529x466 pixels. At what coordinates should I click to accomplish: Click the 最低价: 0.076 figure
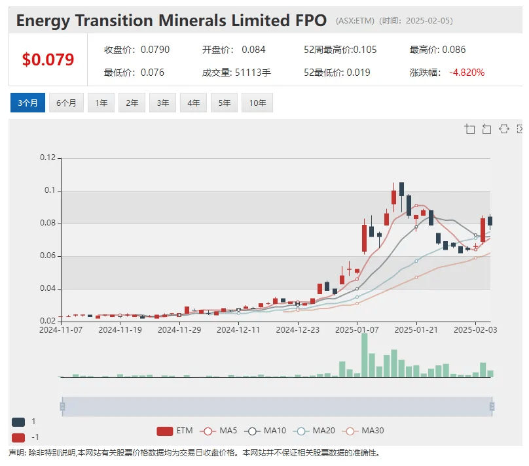(x=134, y=73)
